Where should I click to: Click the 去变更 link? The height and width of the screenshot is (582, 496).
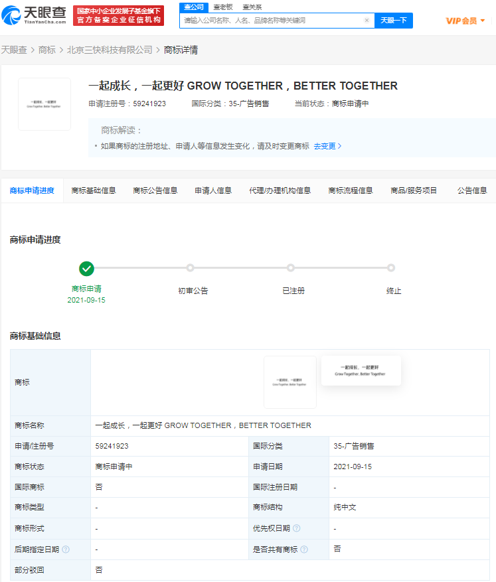pos(327,146)
